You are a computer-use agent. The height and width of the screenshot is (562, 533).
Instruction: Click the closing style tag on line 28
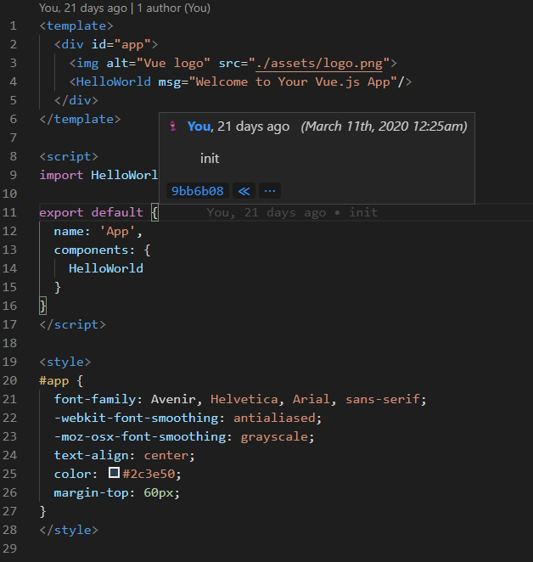(69, 530)
